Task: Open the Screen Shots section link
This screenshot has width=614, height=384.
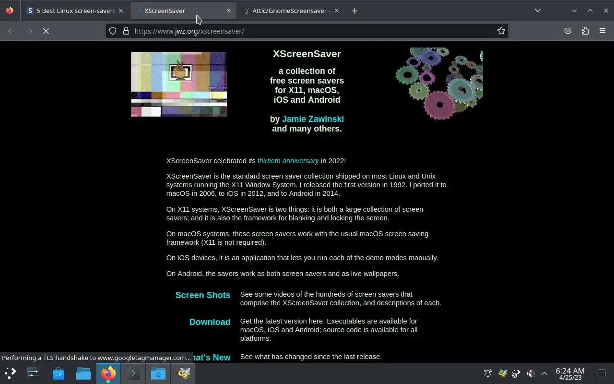Action: [203, 295]
